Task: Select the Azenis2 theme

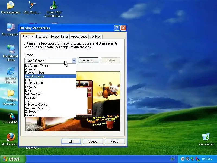Action: point(50,69)
